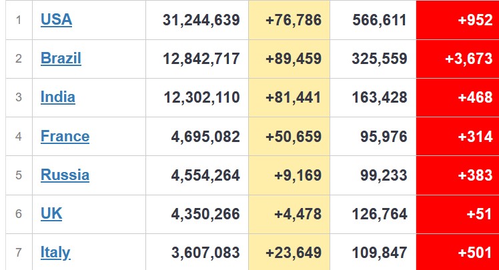This screenshot has height=270, width=499.
Task: Click the 126,764 deaths value
Action: point(380,214)
